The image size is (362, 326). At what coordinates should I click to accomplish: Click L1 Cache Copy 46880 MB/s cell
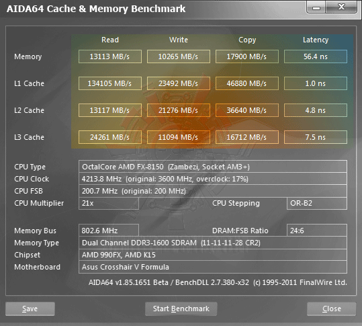coord(247,83)
